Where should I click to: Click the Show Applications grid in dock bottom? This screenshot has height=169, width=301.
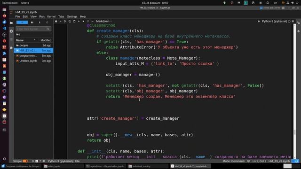[x=4, y=159]
